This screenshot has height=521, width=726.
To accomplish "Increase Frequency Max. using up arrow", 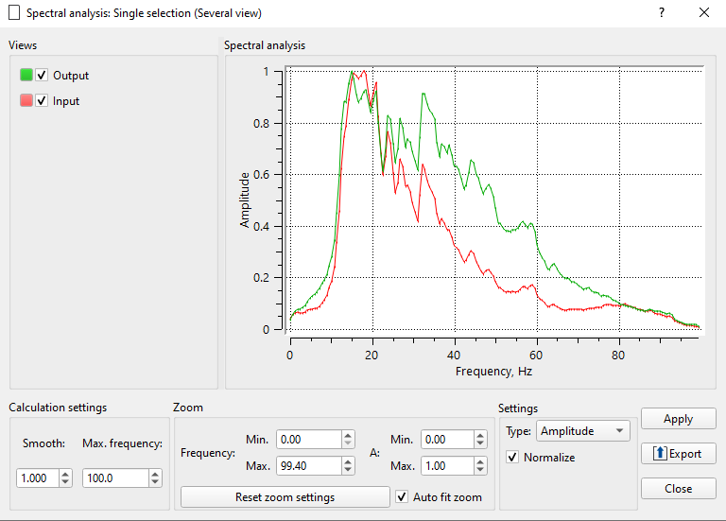I will 348,461.
